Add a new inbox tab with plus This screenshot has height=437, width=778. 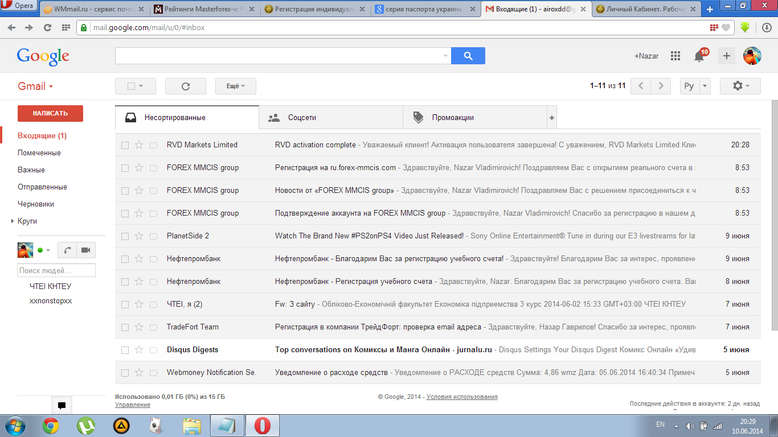(x=551, y=118)
